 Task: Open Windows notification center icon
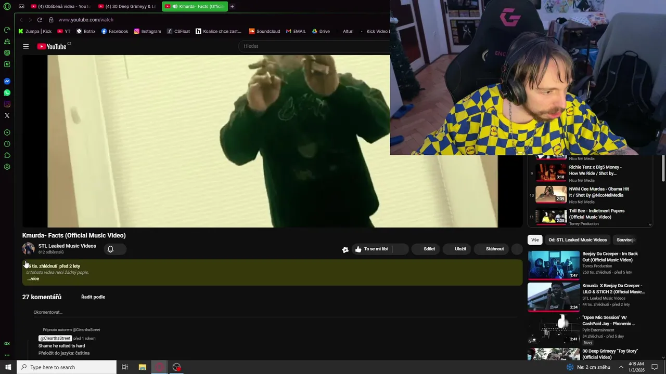tap(655, 367)
